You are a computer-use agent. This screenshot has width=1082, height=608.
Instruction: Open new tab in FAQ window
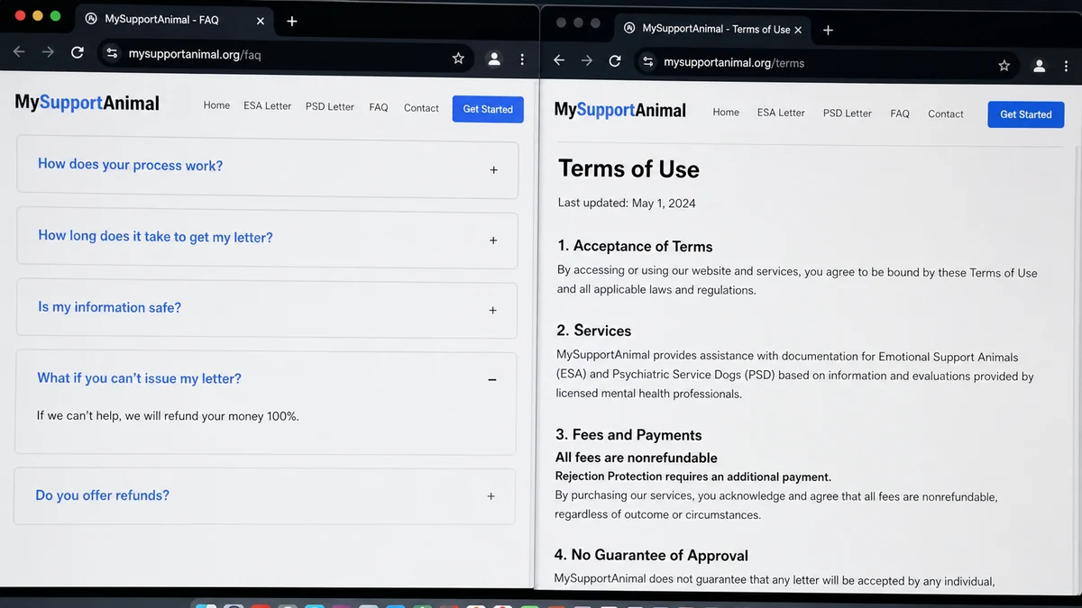coord(292,22)
